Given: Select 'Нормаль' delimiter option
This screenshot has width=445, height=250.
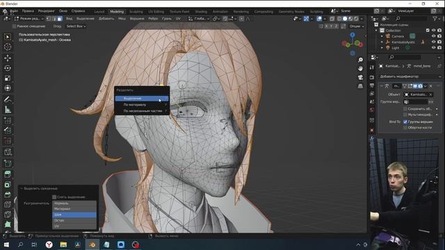Looking at the screenshot, I should click(x=74, y=203).
